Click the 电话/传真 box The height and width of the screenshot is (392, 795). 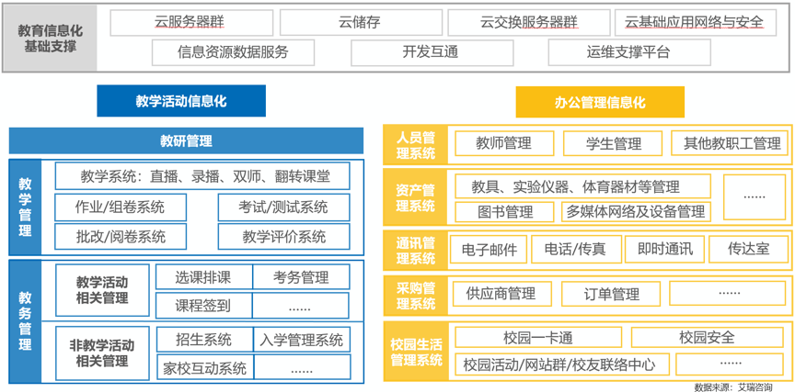(x=577, y=250)
